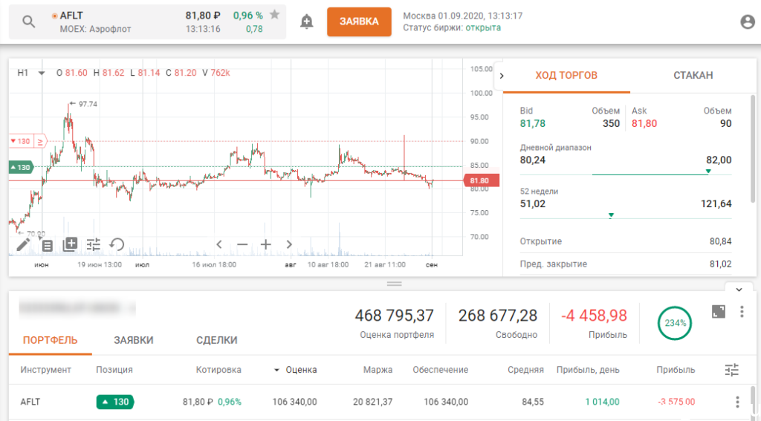
Task: Add AFLT to favorites with star
Action: click(275, 15)
